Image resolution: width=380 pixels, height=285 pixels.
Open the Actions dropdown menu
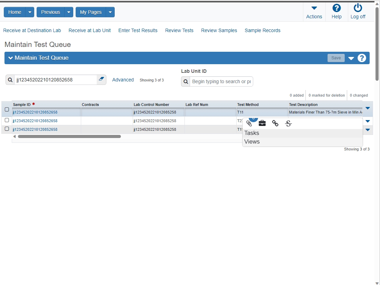tap(314, 12)
